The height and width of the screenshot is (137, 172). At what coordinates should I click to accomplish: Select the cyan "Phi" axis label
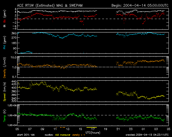tap(5, 47)
